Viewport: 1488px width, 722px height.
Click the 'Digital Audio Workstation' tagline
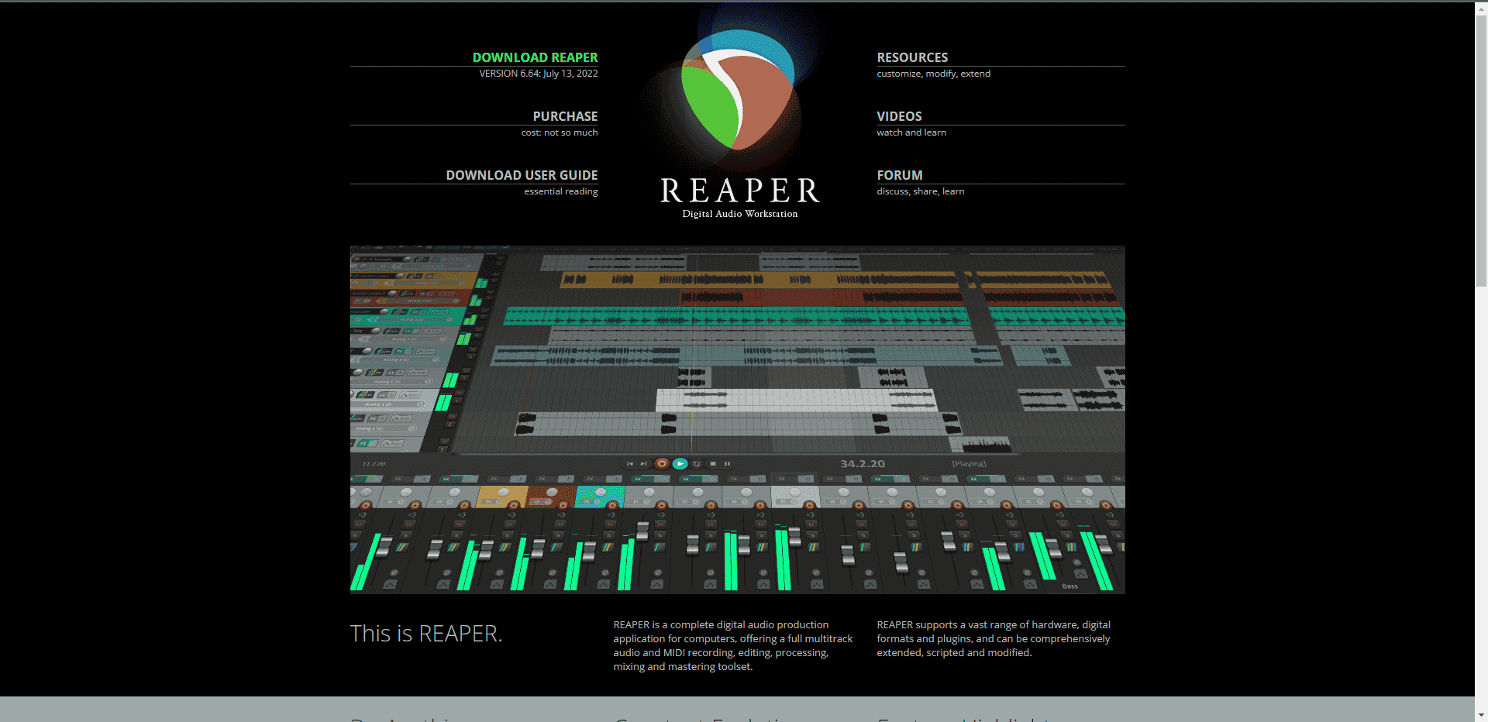(x=739, y=214)
